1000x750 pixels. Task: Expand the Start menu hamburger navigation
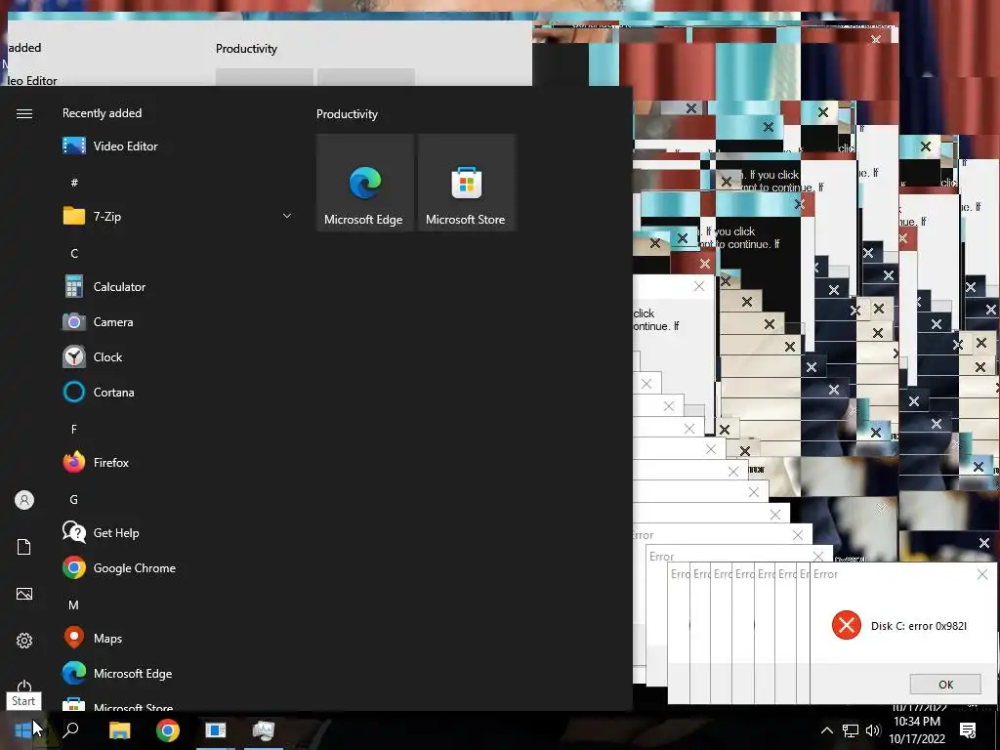tap(24, 113)
